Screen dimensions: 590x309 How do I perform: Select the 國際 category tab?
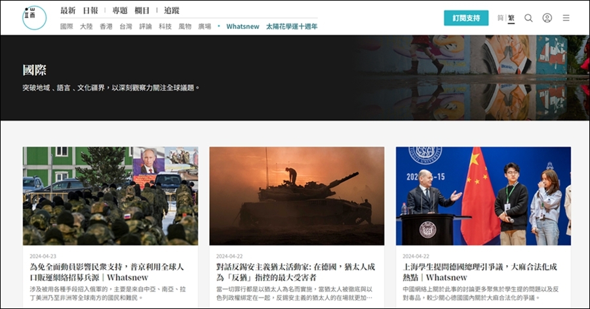pos(66,27)
